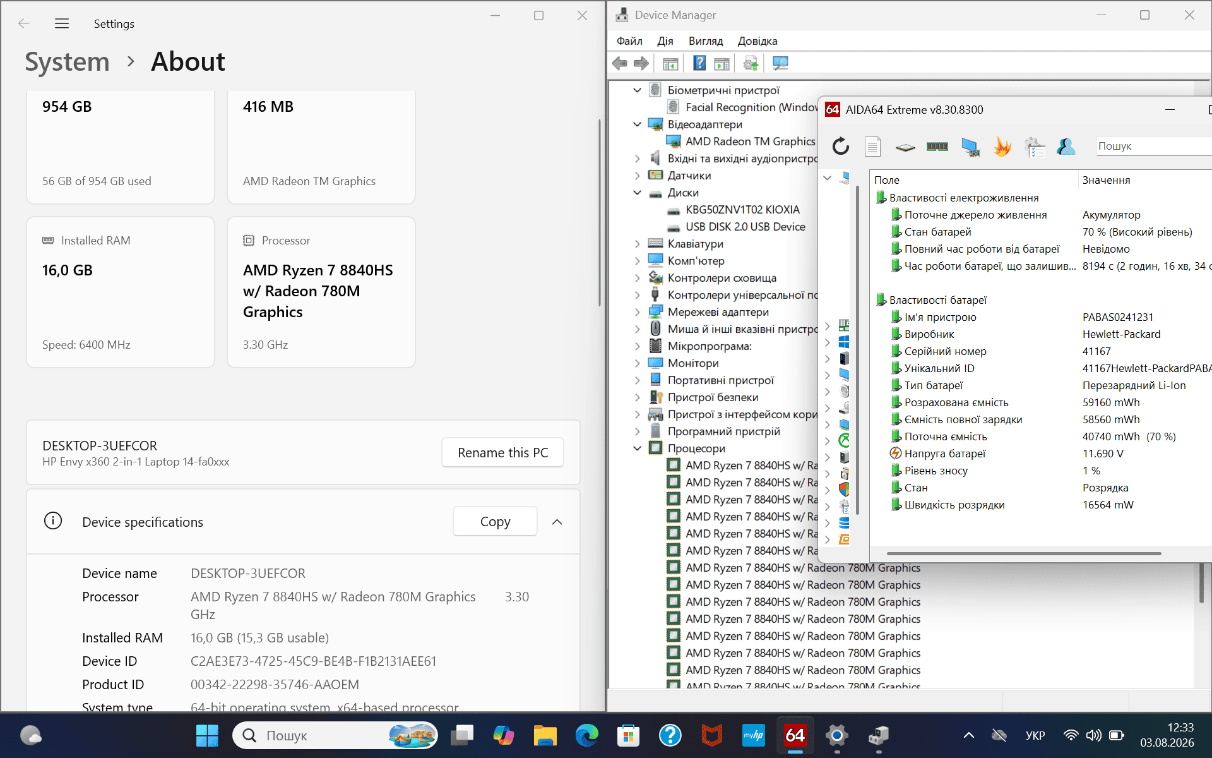This screenshot has width=1212, height=758.
Task: Launch the flame stability test icon in AIDA64
Action: pyautogui.click(x=1002, y=147)
